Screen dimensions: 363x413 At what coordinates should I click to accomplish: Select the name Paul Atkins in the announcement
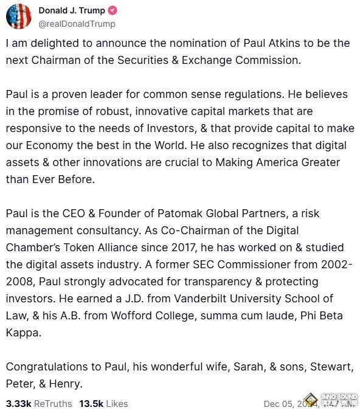[x=272, y=43]
